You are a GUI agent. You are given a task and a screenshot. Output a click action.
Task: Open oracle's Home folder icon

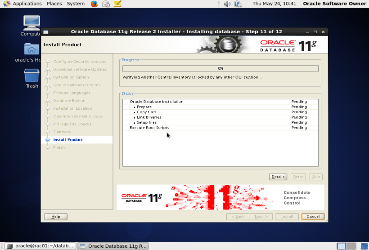[x=31, y=53]
